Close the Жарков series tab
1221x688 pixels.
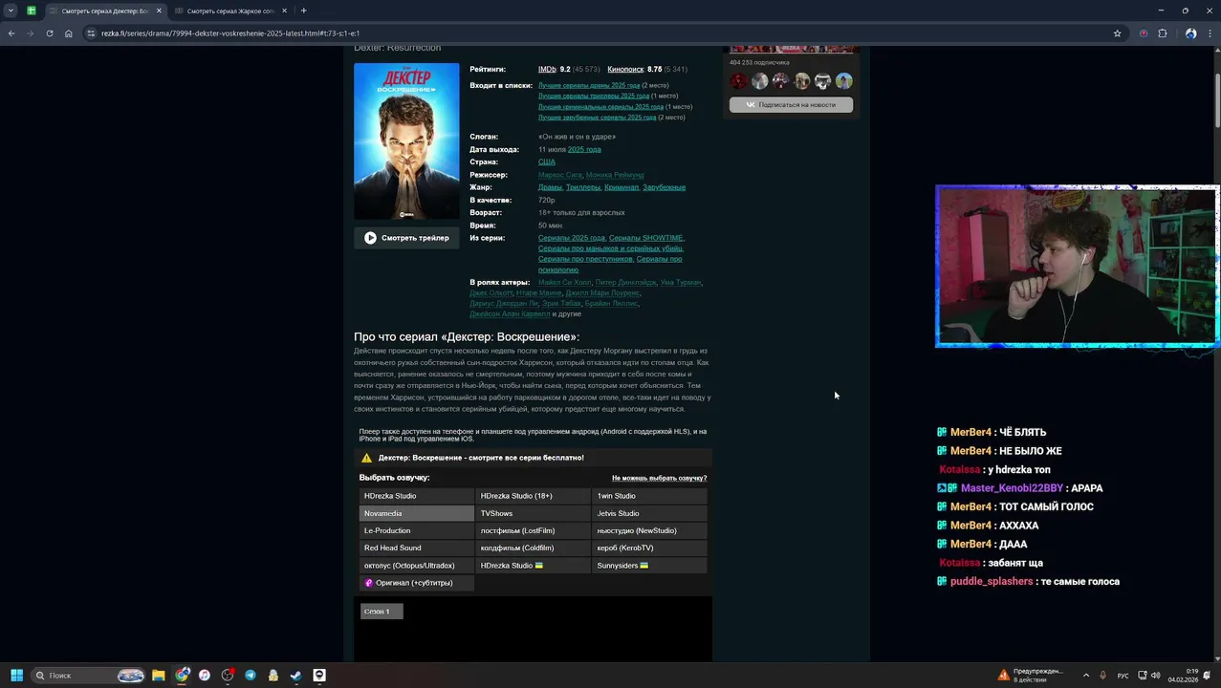(x=284, y=11)
